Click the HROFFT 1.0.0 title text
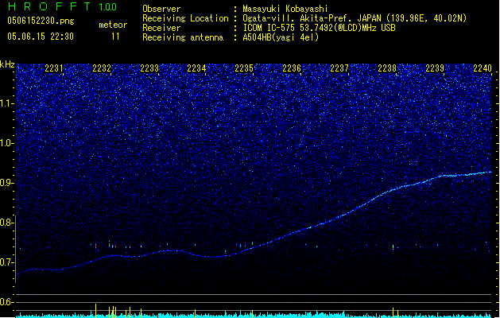 (x=62, y=6)
